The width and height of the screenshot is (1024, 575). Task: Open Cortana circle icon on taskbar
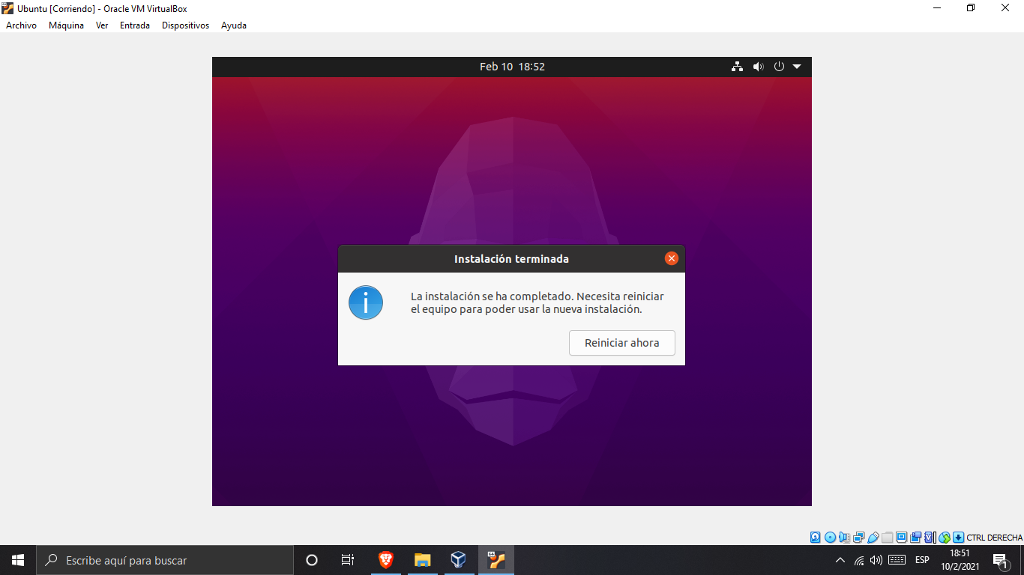click(312, 560)
